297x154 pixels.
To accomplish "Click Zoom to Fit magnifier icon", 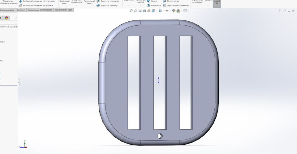I will tap(131, 11).
